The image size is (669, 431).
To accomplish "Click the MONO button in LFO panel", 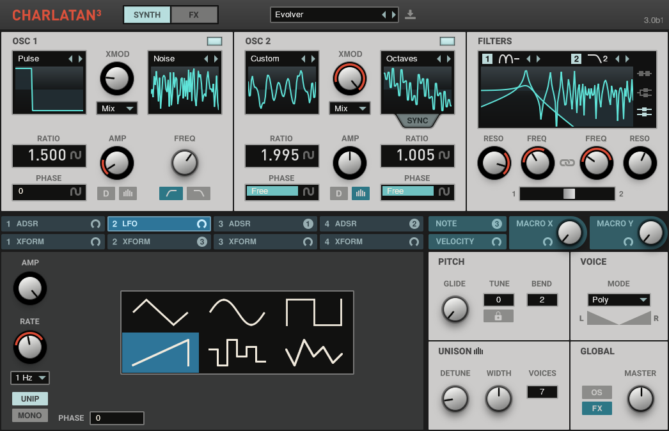I will tap(30, 416).
